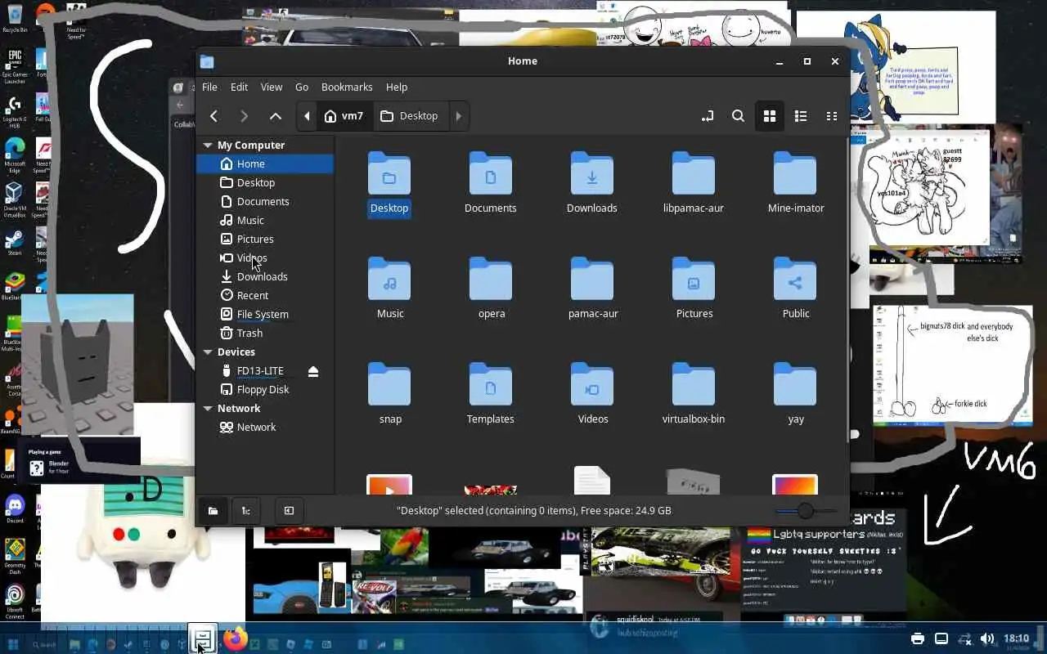This screenshot has height=654, width=1047.
Task: Click the vm7 path button
Action: 344,116
